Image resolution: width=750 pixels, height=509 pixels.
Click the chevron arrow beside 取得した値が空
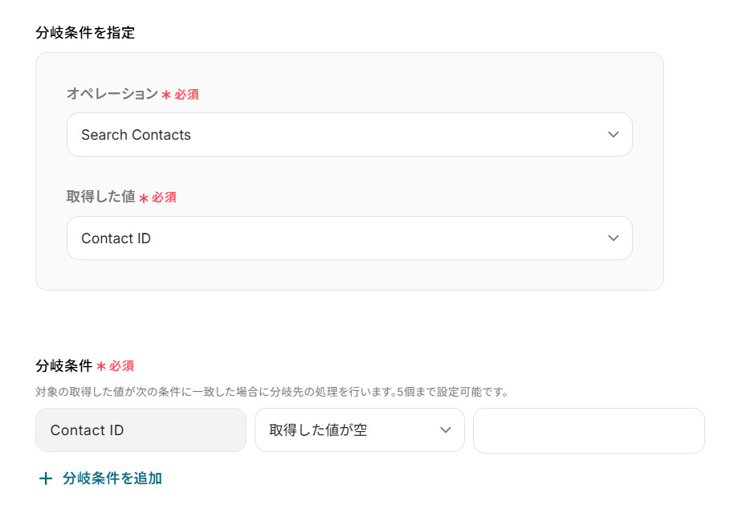coord(446,430)
